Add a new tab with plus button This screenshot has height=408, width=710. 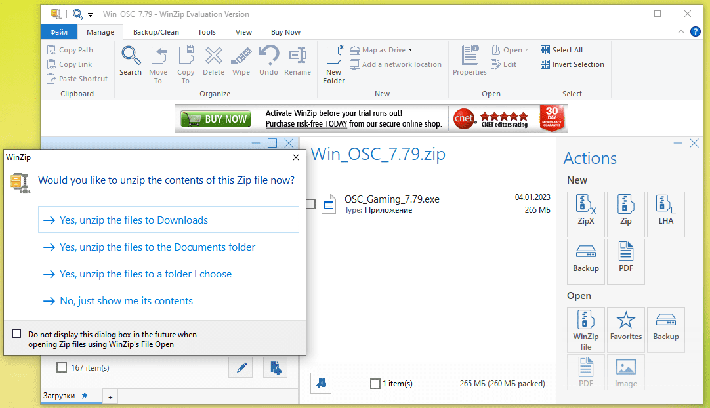tap(110, 397)
